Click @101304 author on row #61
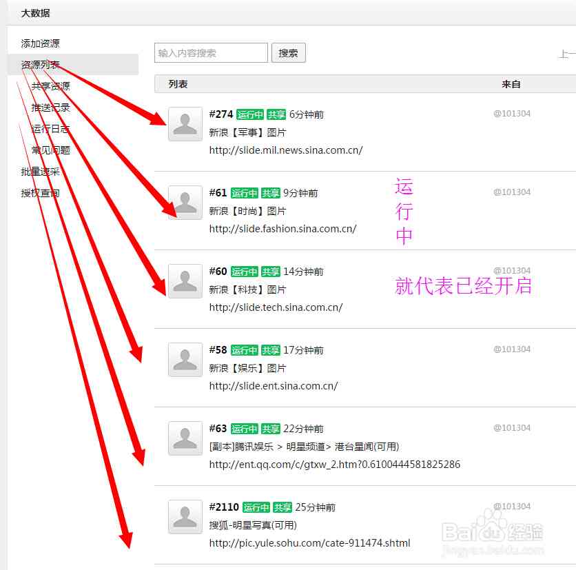The image size is (576, 570). (x=512, y=192)
